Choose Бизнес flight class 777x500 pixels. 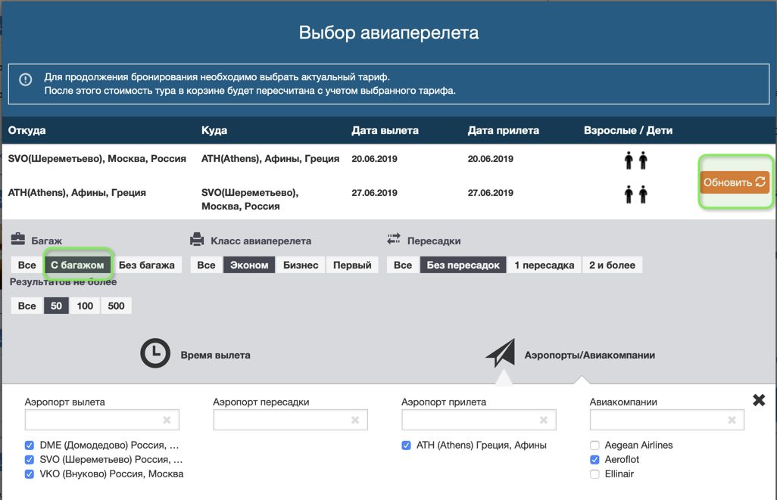301,266
